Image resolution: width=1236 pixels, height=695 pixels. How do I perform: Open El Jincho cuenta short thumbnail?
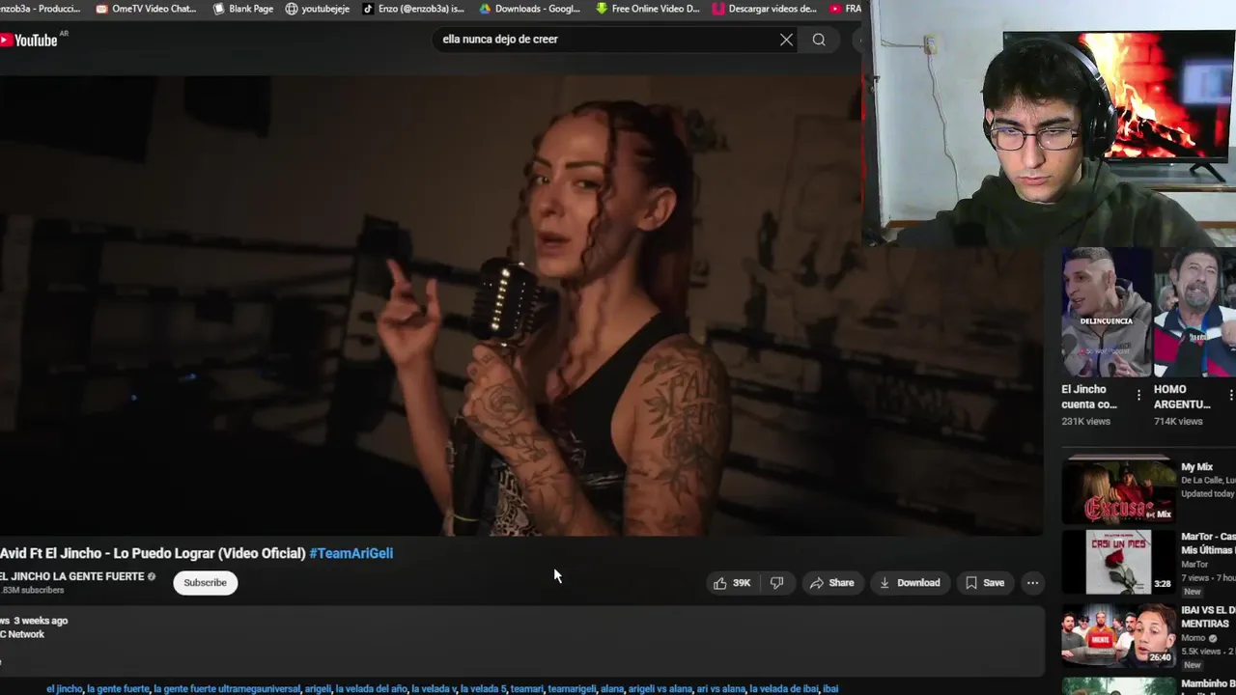tap(1107, 312)
